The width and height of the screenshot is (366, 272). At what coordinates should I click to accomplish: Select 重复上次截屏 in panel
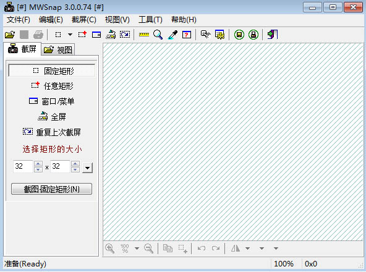(x=52, y=132)
